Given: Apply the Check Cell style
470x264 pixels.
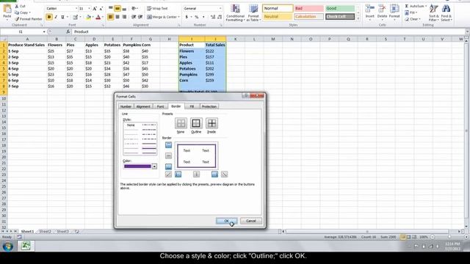Looking at the screenshot, I should [340, 16].
